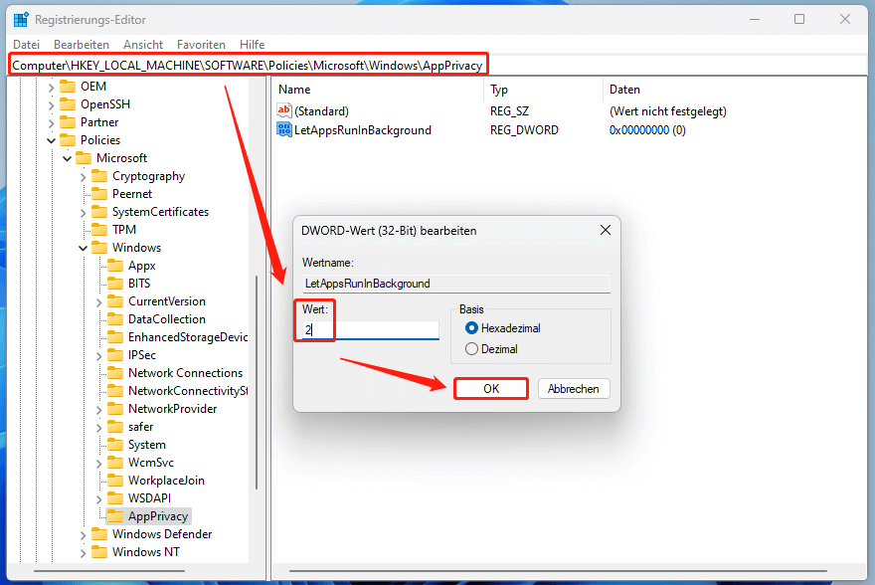Click the REG_SZ type cell
Viewport: 875px width, 585px height.
pyautogui.click(x=509, y=111)
